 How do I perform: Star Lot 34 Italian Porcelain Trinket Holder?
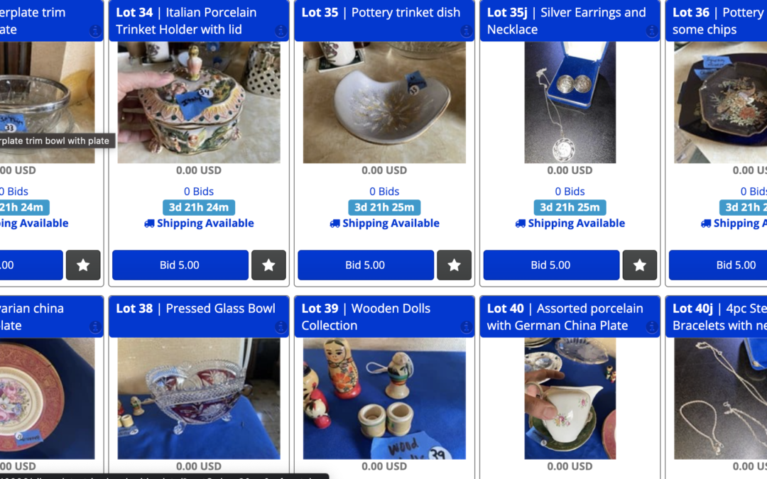(x=268, y=265)
